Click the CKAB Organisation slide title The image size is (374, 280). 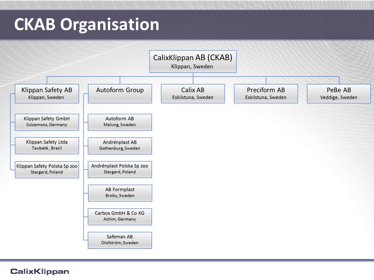point(86,24)
